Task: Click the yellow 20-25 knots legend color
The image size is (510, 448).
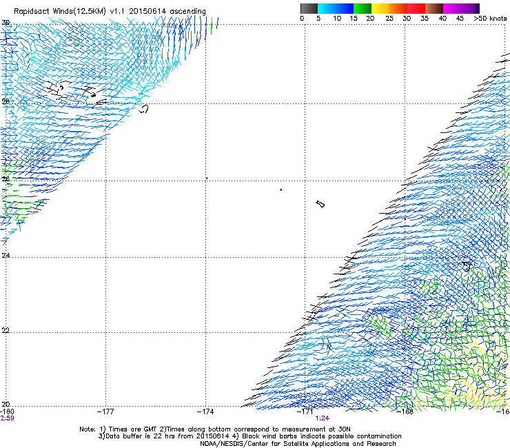Action: [380, 8]
